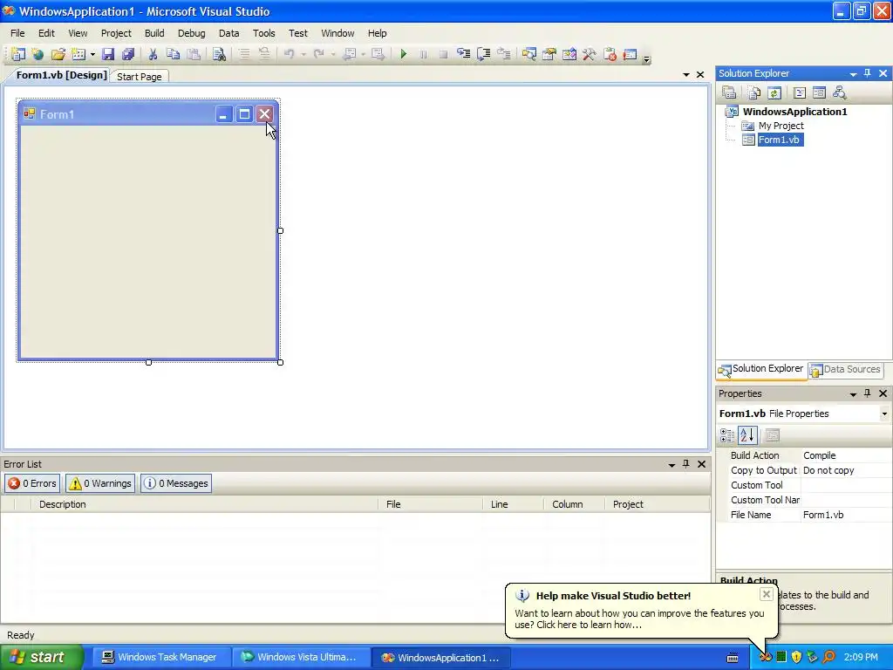Open the active files dropdown in document area

tap(685, 75)
